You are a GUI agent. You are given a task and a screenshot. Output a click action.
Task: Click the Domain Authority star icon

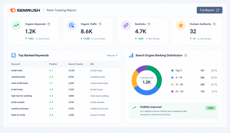[x=181, y=25]
